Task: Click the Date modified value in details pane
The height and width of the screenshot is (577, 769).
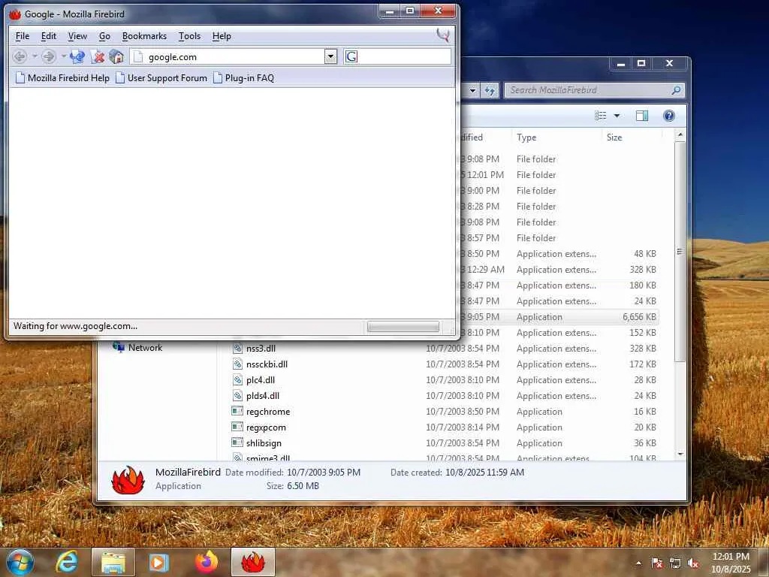Action: 324,472
